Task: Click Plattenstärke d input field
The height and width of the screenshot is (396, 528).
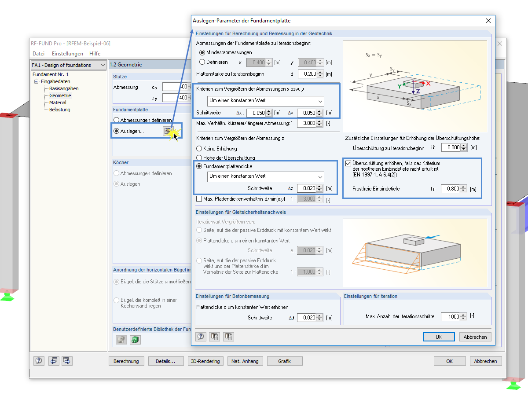Action: [307, 74]
